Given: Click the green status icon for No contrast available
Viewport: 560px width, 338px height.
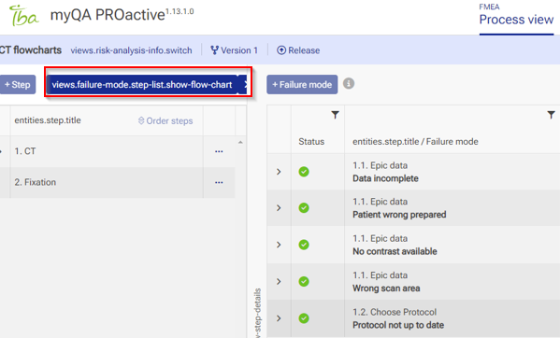Looking at the screenshot, I should pyautogui.click(x=304, y=245).
